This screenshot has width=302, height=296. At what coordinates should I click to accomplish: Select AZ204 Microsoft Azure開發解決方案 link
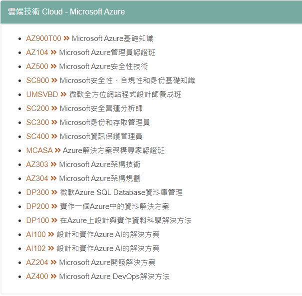point(91,262)
